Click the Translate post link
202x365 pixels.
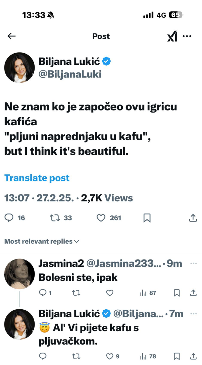coord(37,178)
